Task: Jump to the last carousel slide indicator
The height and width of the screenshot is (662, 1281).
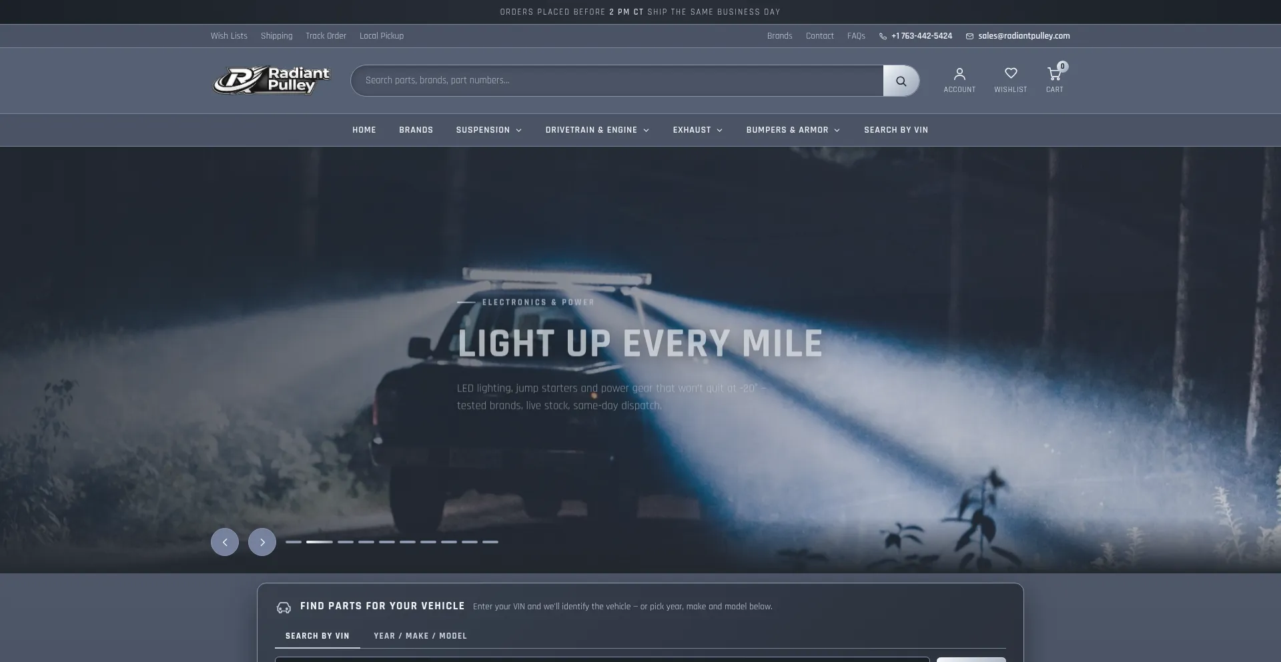Action: click(490, 542)
